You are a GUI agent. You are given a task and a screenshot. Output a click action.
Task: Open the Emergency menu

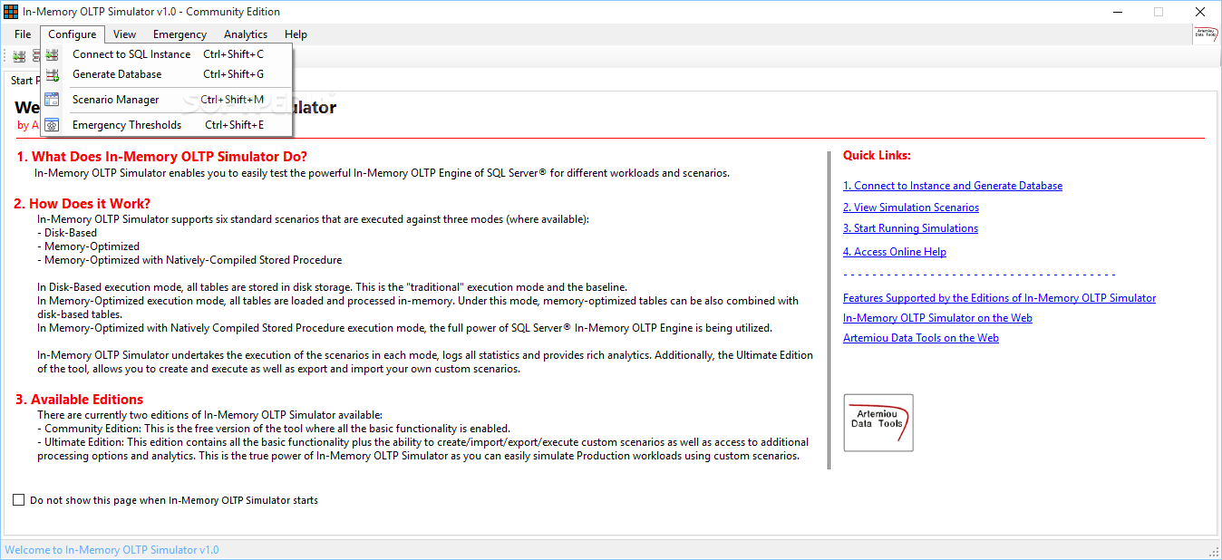[179, 34]
